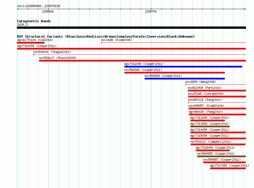Click the 226860k ruler tick label
254x188 pixels.
48,11
